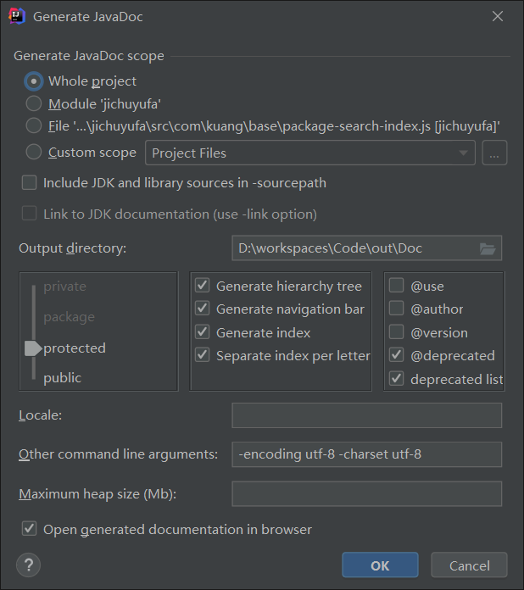
Task: Select the Module 'jichuyufa' radio button
Action: pos(34,103)
